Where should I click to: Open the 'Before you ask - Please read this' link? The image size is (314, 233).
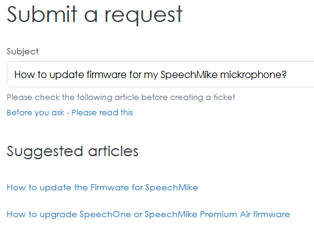click(70, 113)
